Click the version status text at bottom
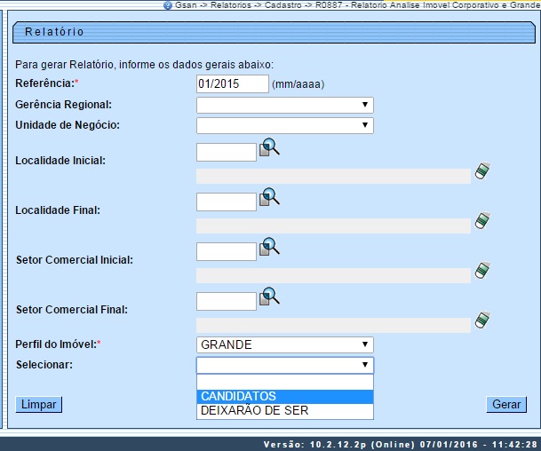Image resolution: width=541 pixels, height=451 pixels. 401,445
